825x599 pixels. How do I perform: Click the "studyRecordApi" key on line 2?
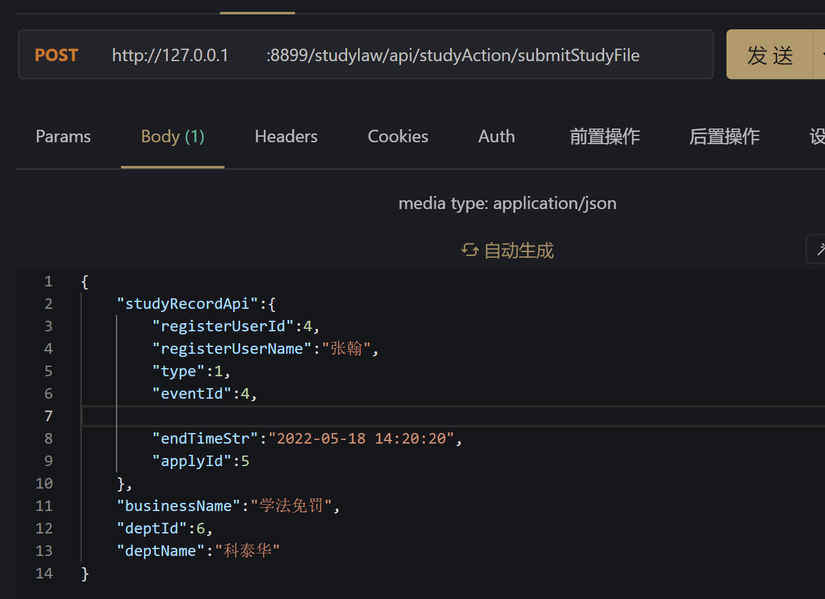click(187, 304)
